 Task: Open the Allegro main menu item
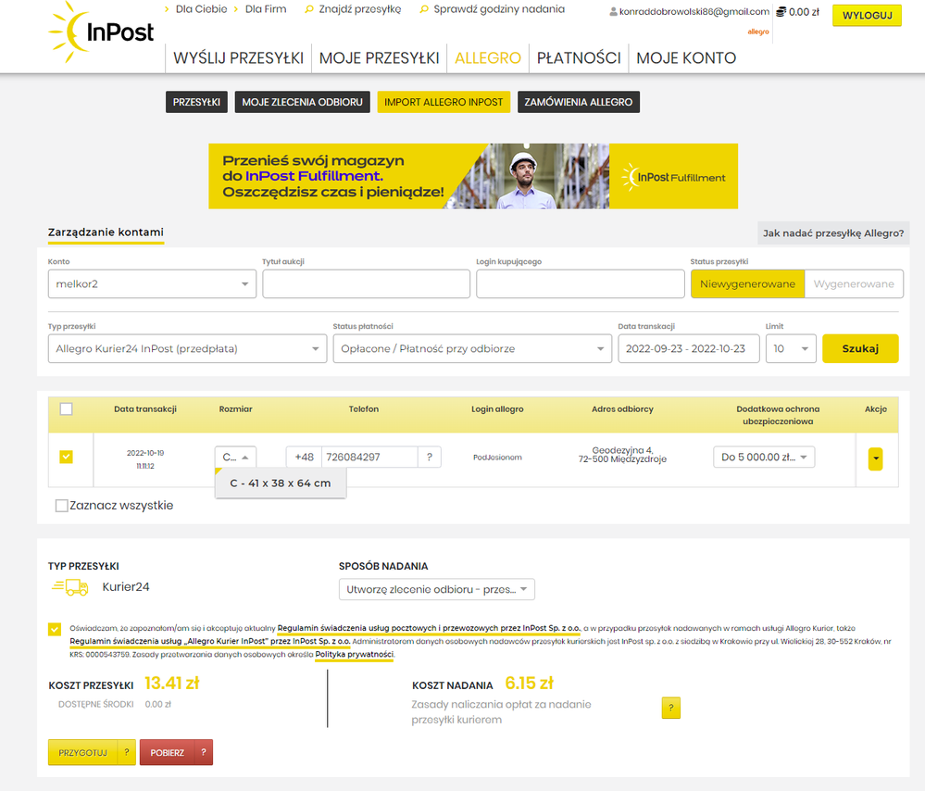[x=488, y=57]
